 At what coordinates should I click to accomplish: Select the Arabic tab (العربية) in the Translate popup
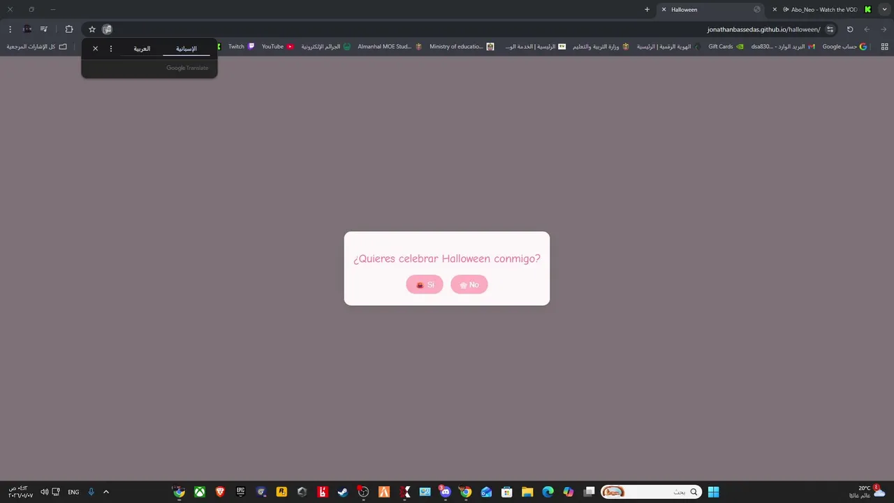(142, 49)
